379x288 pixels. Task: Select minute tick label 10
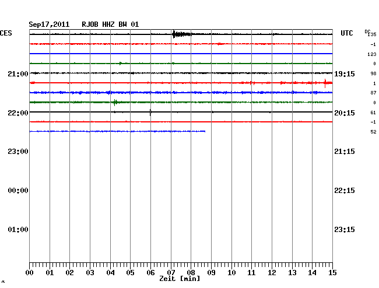coord(231,273)
